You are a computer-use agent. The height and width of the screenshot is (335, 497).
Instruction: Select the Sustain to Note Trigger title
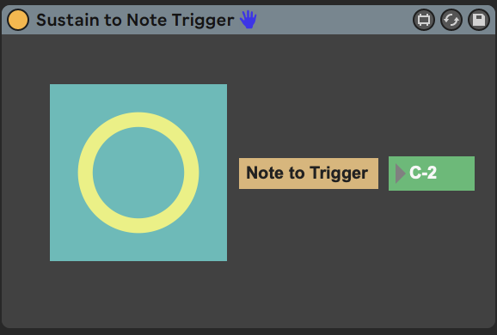135,20
